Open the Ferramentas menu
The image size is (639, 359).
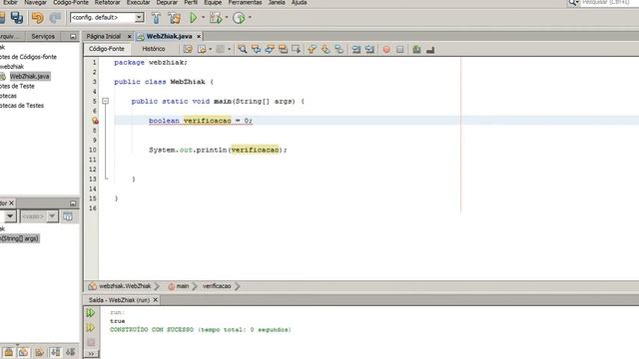pos(245,2)
